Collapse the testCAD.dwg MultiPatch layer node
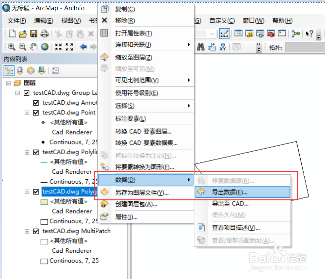The width and height of the screenshot is (325, 279). pos(27,231)
